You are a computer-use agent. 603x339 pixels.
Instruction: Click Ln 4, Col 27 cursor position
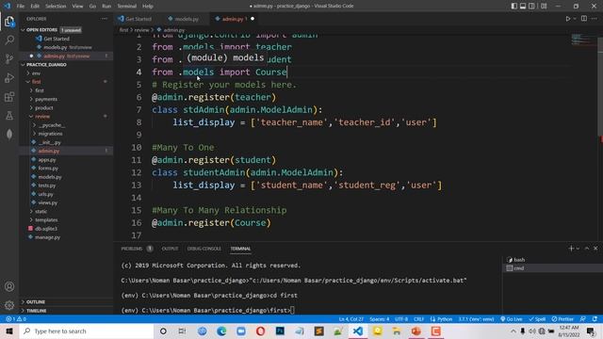point(350,319)
